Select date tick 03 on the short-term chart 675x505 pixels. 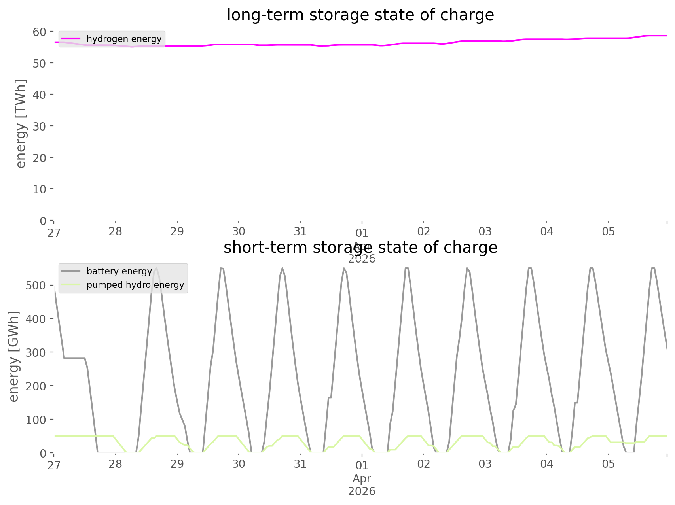(485, 464)
